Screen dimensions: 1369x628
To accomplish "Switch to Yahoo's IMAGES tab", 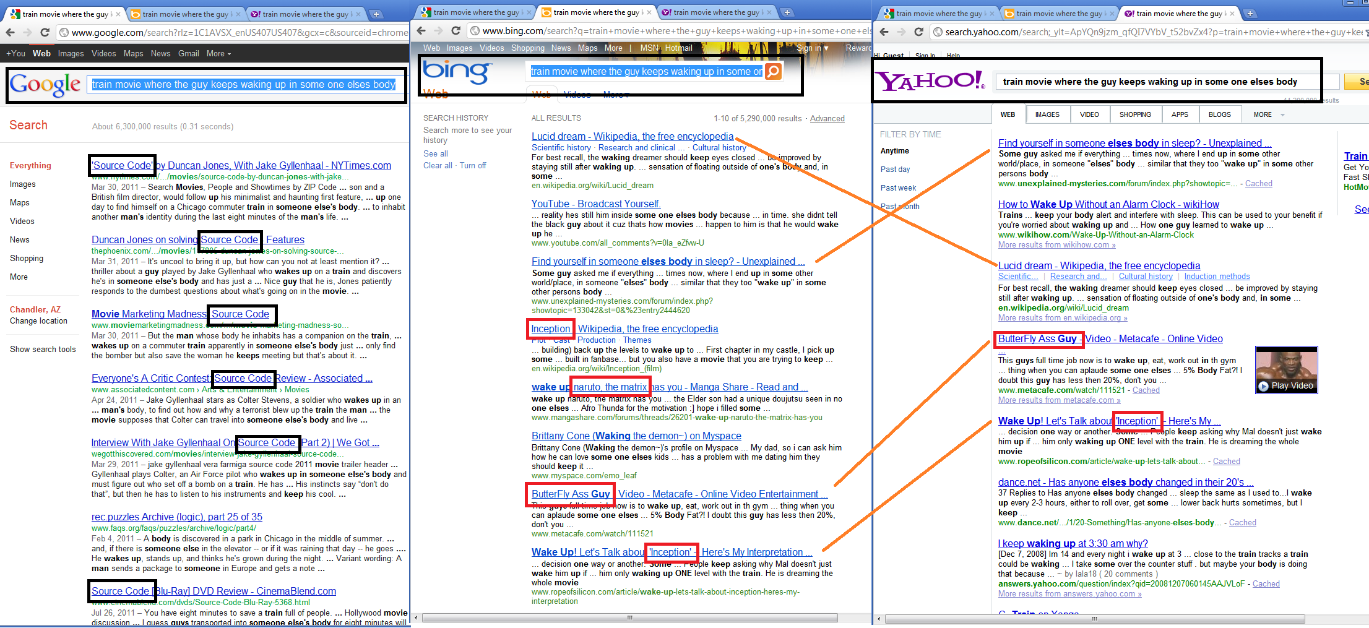I will coord(1047,114).
